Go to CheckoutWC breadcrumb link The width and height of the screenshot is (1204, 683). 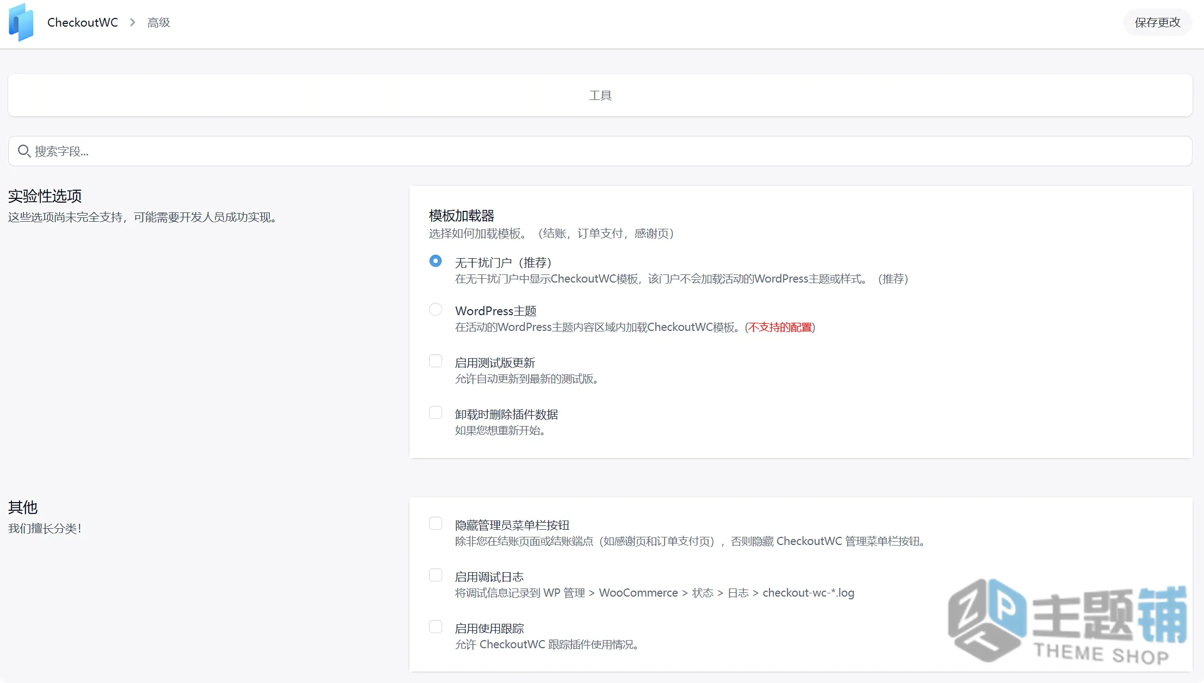tap(83, 22)
